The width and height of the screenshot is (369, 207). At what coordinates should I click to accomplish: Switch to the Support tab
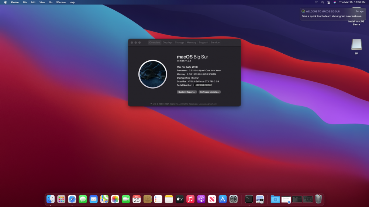[x=204, y=42]
